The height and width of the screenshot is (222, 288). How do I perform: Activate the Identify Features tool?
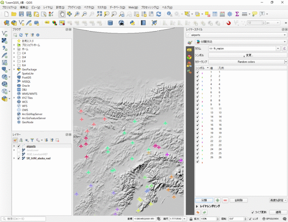pyautogui.click(x=169, y=14)
